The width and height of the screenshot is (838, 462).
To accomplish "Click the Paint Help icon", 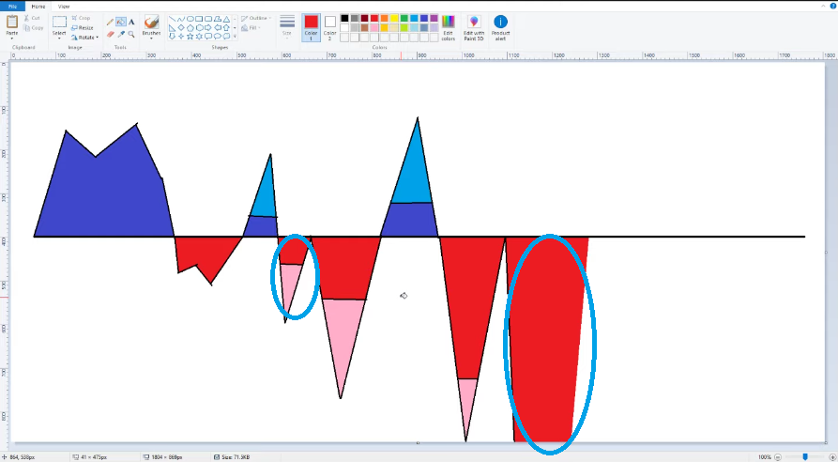I will click(832, 6).
